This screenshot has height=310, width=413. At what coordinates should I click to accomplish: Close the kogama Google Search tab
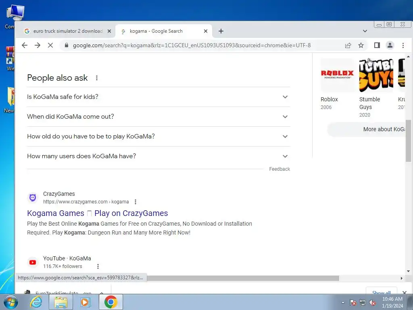pos(206,31)
